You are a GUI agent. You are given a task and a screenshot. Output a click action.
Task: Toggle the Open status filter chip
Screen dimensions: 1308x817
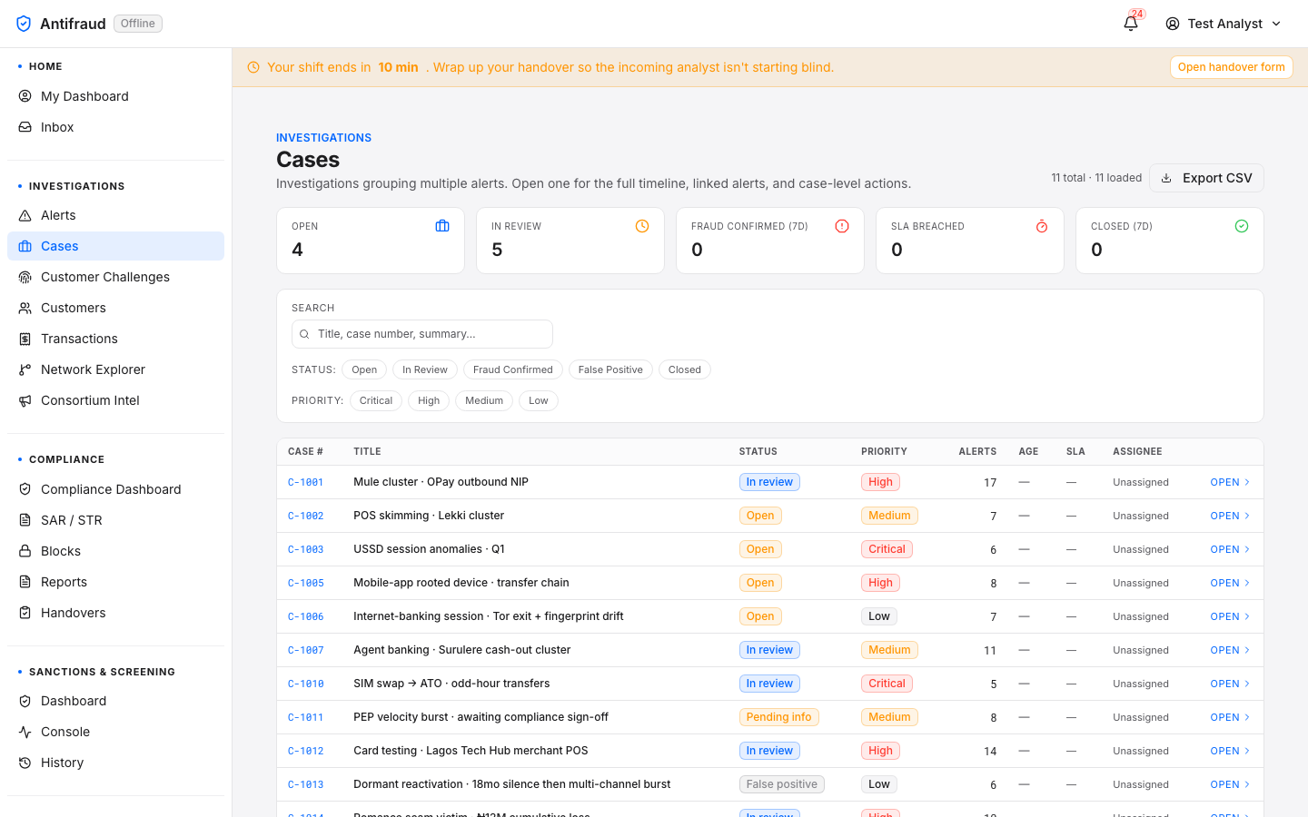(x=364, y=369)
